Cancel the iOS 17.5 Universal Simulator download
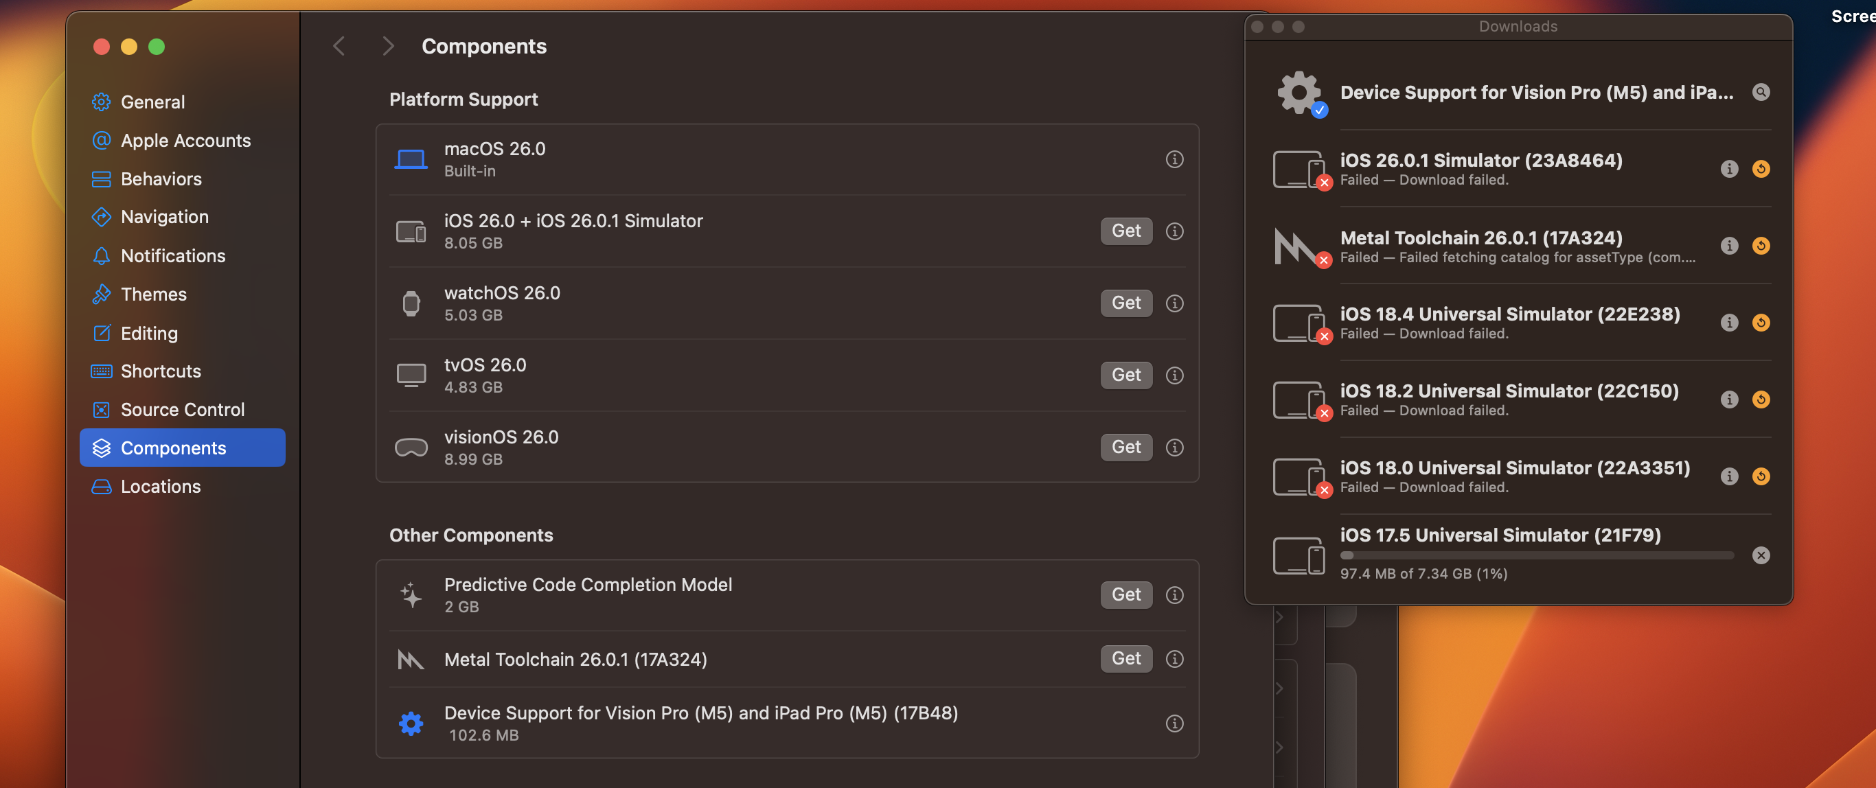 [x=1760, y=556]
